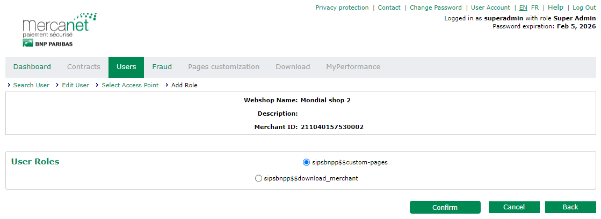Switch to the Users tab
601x219 pixels.
click(126, 67)
